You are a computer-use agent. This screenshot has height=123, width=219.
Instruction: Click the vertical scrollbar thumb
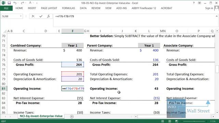(217, 69)
